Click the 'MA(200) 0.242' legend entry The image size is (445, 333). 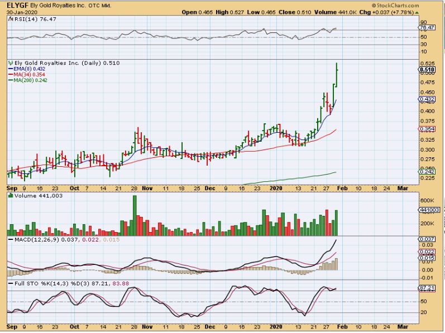point(30,80)
